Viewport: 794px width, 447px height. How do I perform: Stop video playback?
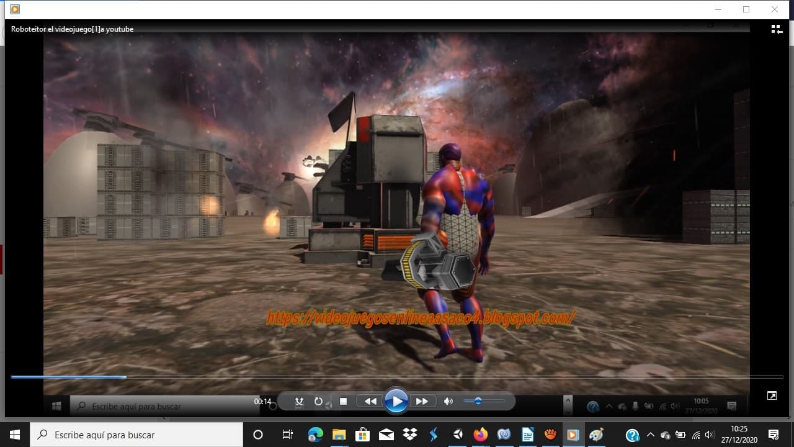coord(343,402)
